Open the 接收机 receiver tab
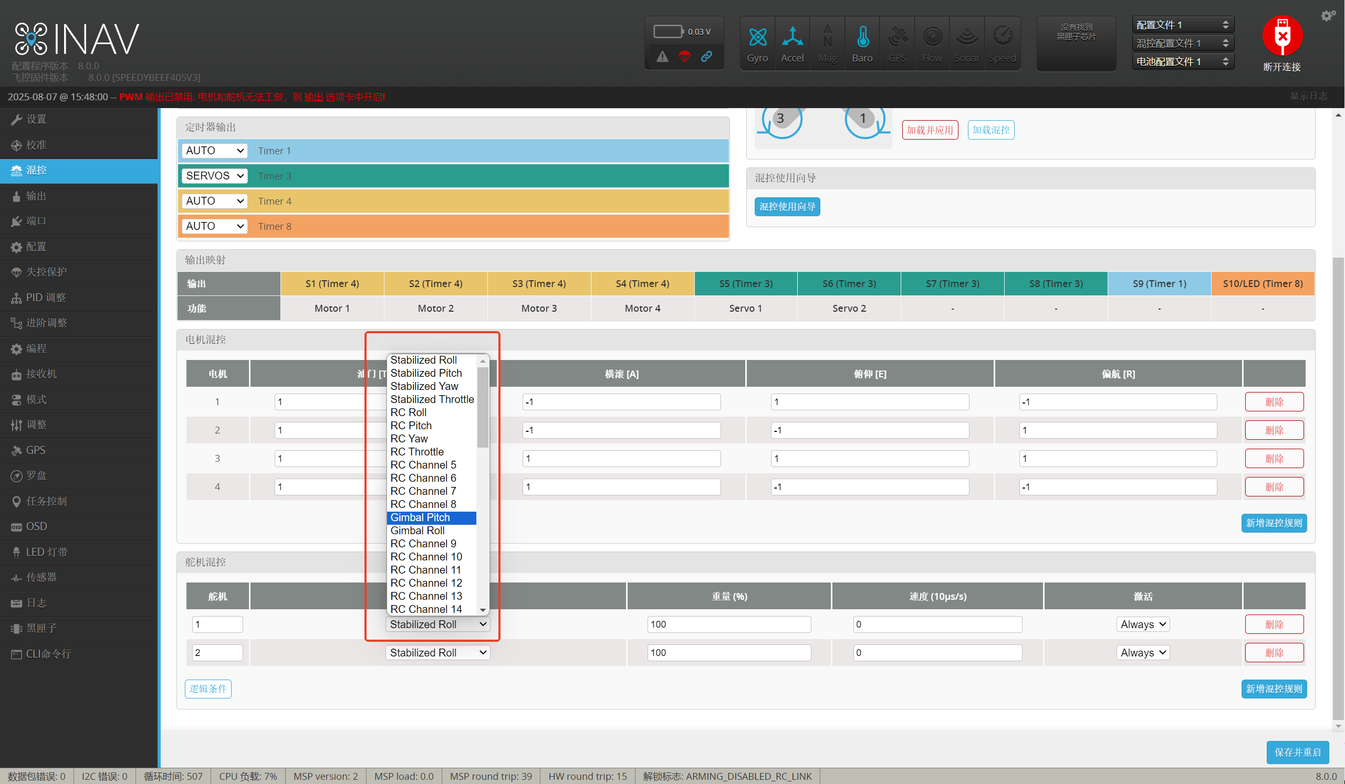Image resolution: width=1345 pixels, height=784 pixels. [x=79, y=374]
